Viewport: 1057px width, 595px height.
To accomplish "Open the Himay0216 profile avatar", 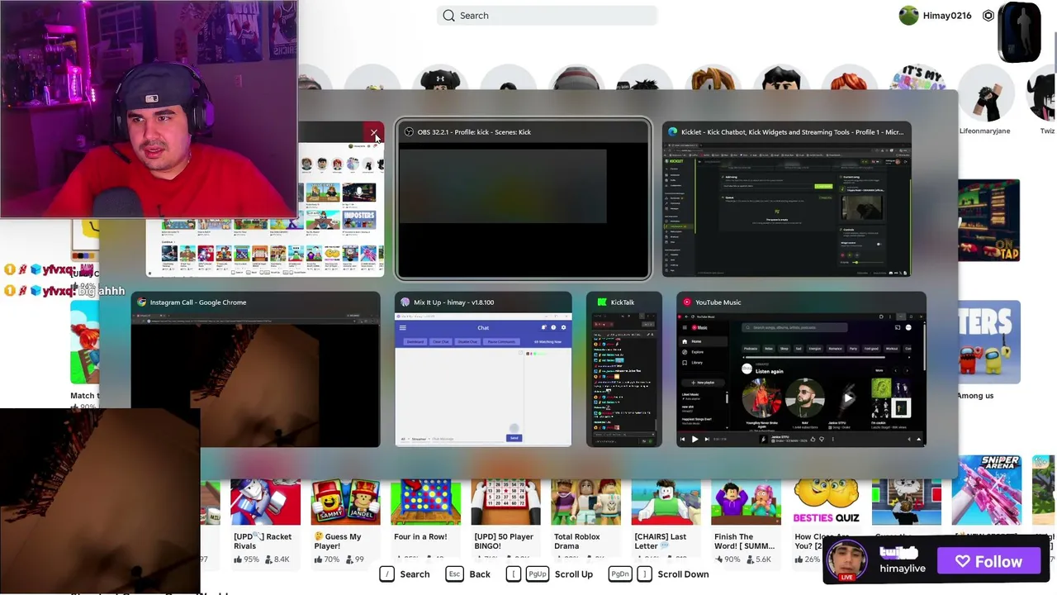I will [x=908, y=16].
